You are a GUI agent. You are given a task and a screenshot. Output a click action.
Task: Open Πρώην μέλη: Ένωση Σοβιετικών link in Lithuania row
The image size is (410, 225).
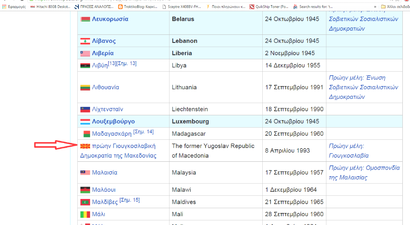pos(364,87)
